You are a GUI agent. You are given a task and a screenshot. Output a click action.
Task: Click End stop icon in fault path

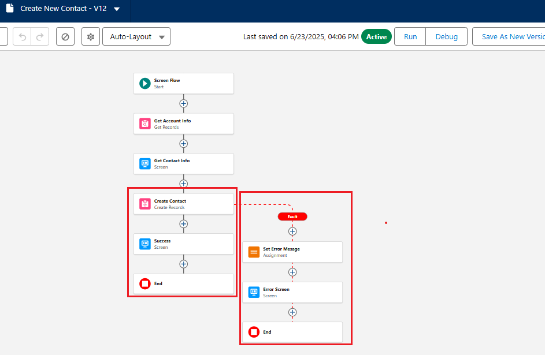tap(254, 332)
